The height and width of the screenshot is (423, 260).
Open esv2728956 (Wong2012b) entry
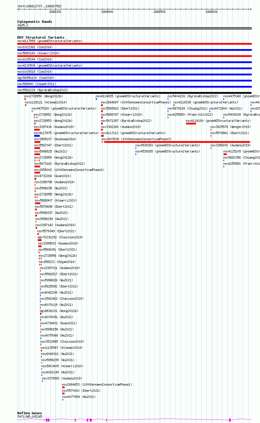point(58,256)
